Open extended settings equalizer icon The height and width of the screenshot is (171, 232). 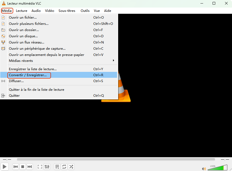(x=47, y=167)
